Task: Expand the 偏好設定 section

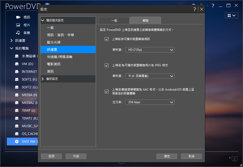Action: (43, 79)
